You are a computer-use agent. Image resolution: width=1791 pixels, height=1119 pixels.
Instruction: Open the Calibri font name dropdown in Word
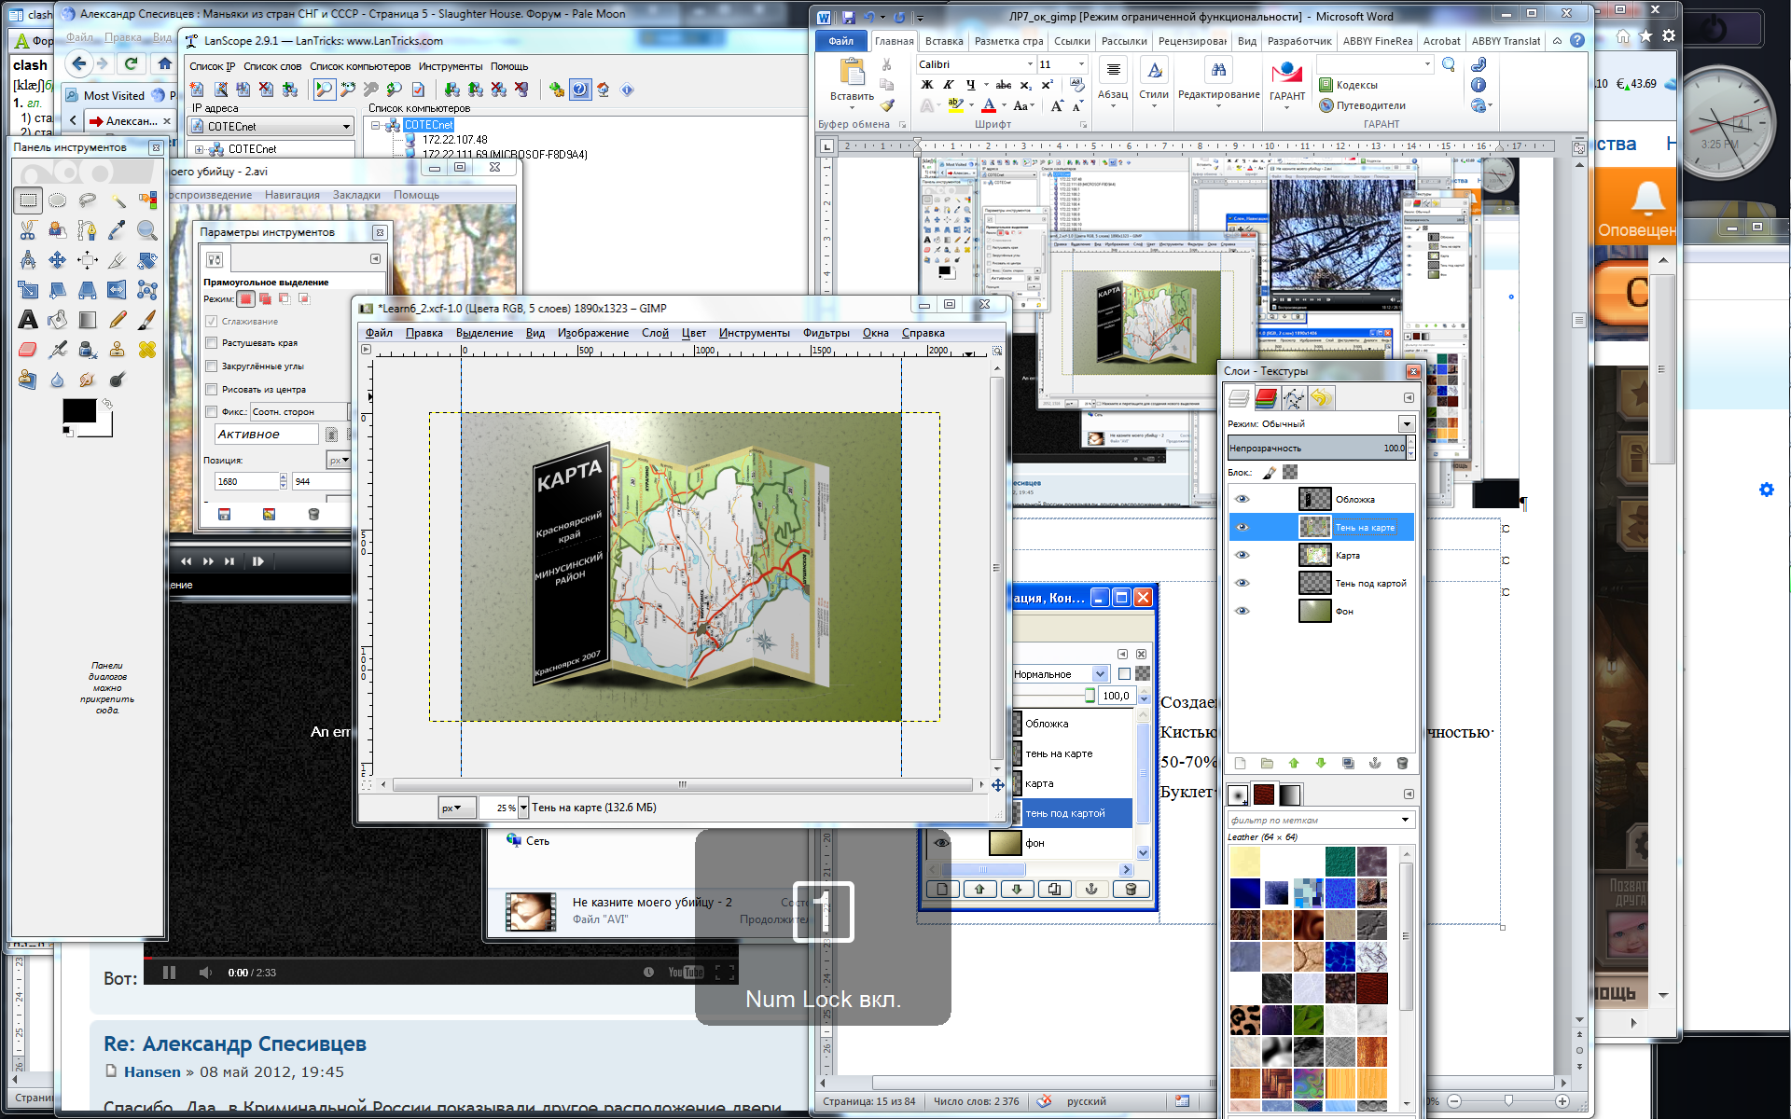coord(1030,64)
